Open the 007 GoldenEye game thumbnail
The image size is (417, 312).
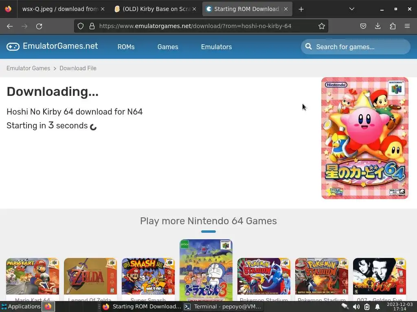coord(380,276)
